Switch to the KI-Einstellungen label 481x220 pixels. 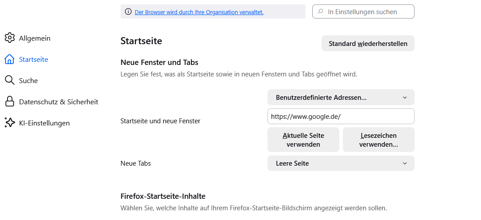point(44,123)
